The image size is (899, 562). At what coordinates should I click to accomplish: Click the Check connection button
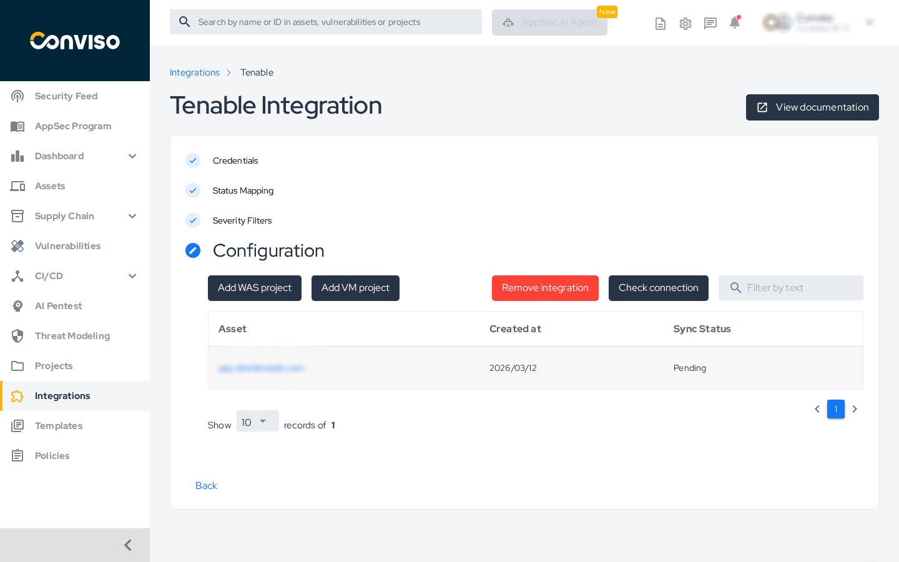pyautogui.click(x=659, y=288)
